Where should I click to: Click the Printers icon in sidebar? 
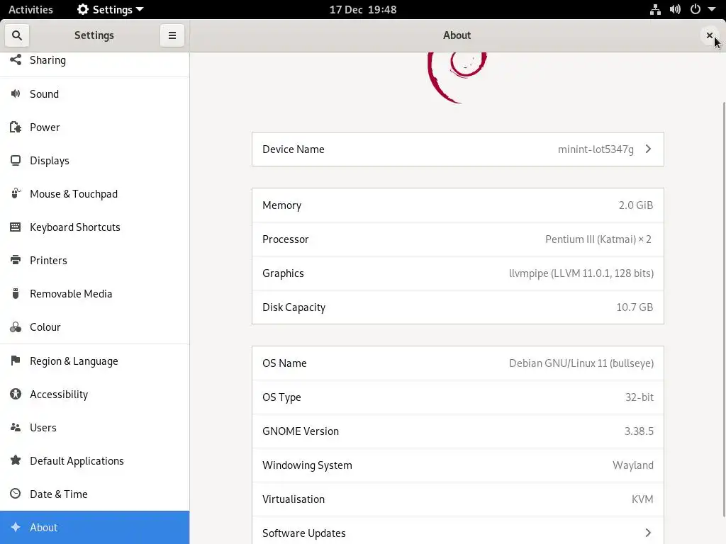click(x=16, y=260)
